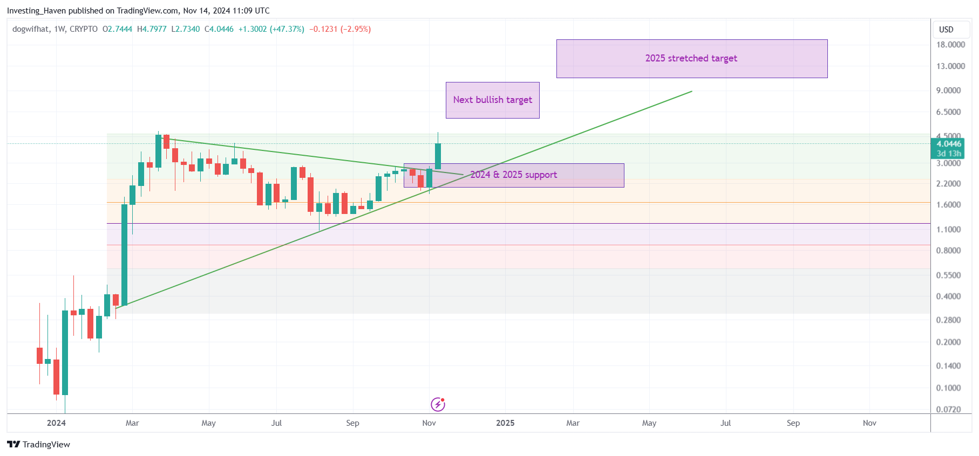
Task: Click the open value O2.7444
Action: pos(117,29)
